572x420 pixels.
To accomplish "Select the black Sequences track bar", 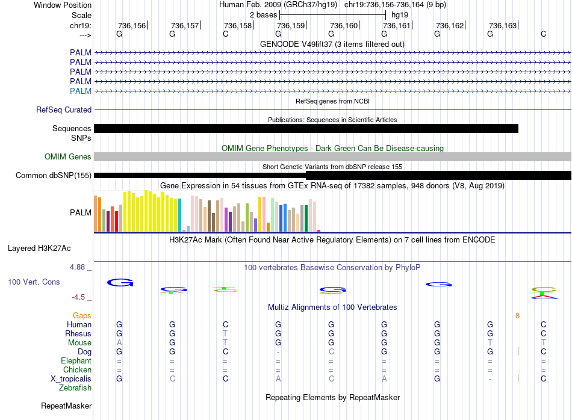I will (306, 128).
